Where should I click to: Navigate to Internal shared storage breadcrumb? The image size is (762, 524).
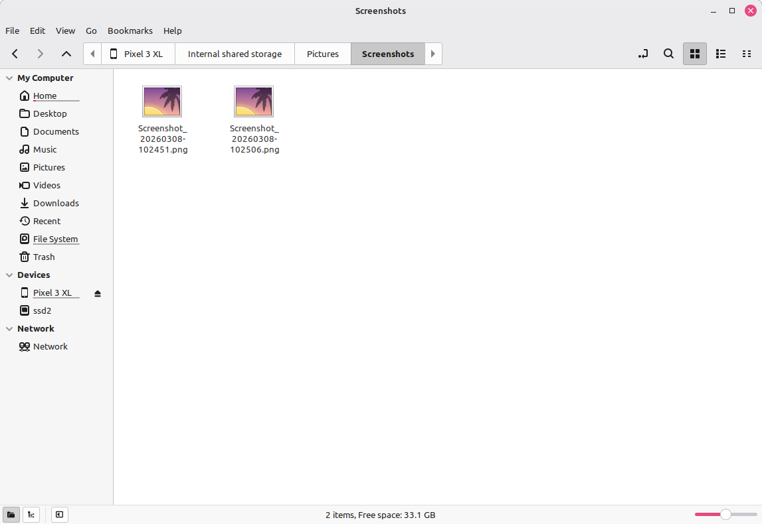coord(235,54)
